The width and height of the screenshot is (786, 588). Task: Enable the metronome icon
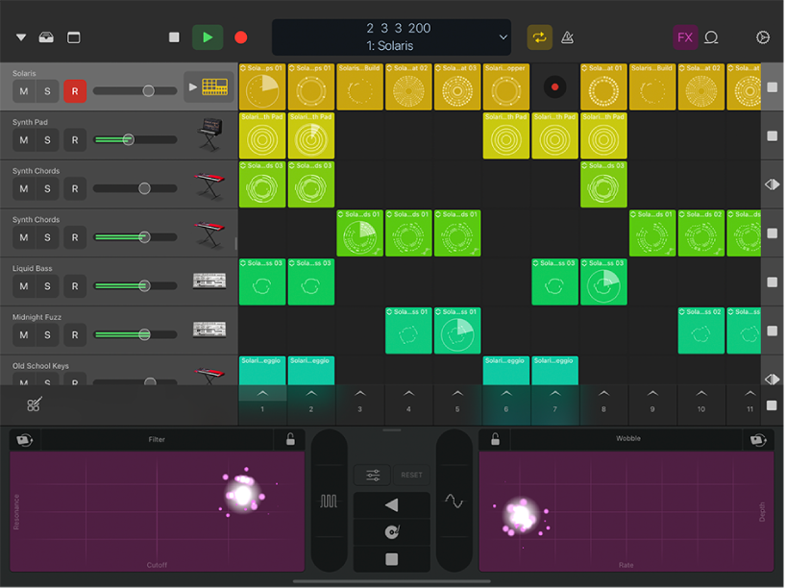point(567,37)
